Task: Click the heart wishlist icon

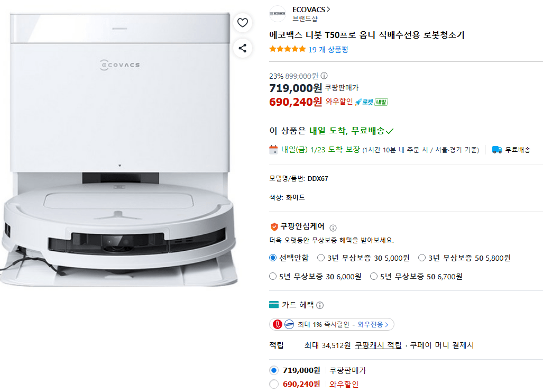Action: pyautogui.click(x=243, y=22)
